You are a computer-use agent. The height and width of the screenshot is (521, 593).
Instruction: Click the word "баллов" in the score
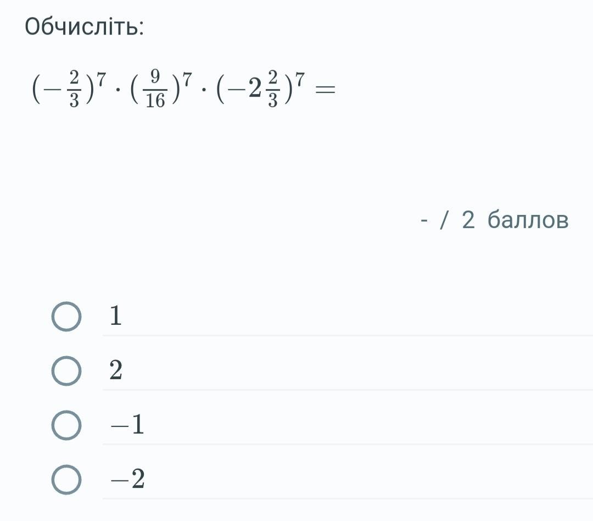pyautogui.click(x=528, y=219)
